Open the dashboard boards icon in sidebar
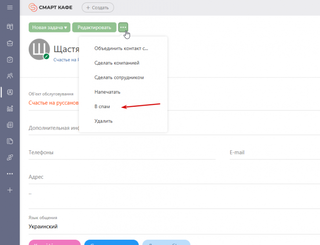The width and height of the screenshot is (320, 245). click(10, 27)
